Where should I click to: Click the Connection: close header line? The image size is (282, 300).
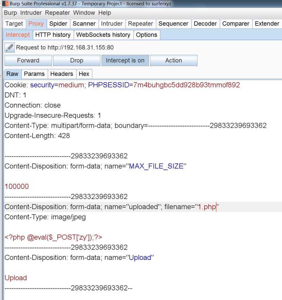(33, 105)
